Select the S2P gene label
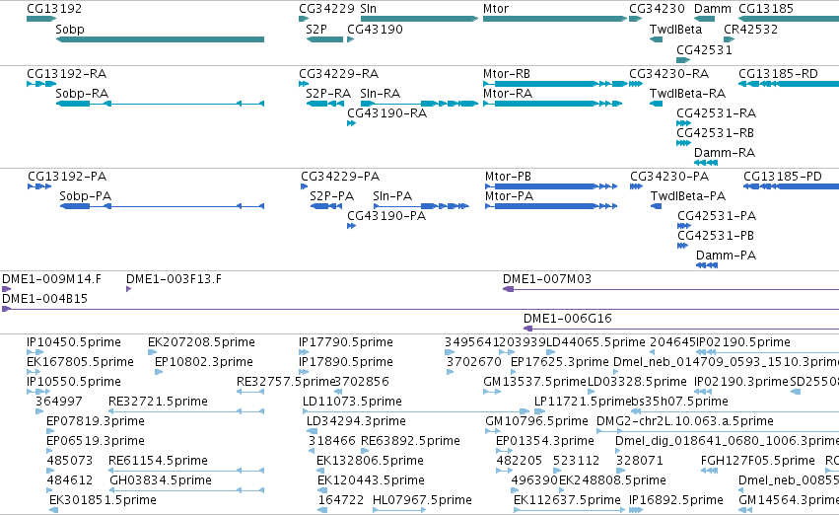This screenshot has height=515, width=839. (x=316, y=29)
